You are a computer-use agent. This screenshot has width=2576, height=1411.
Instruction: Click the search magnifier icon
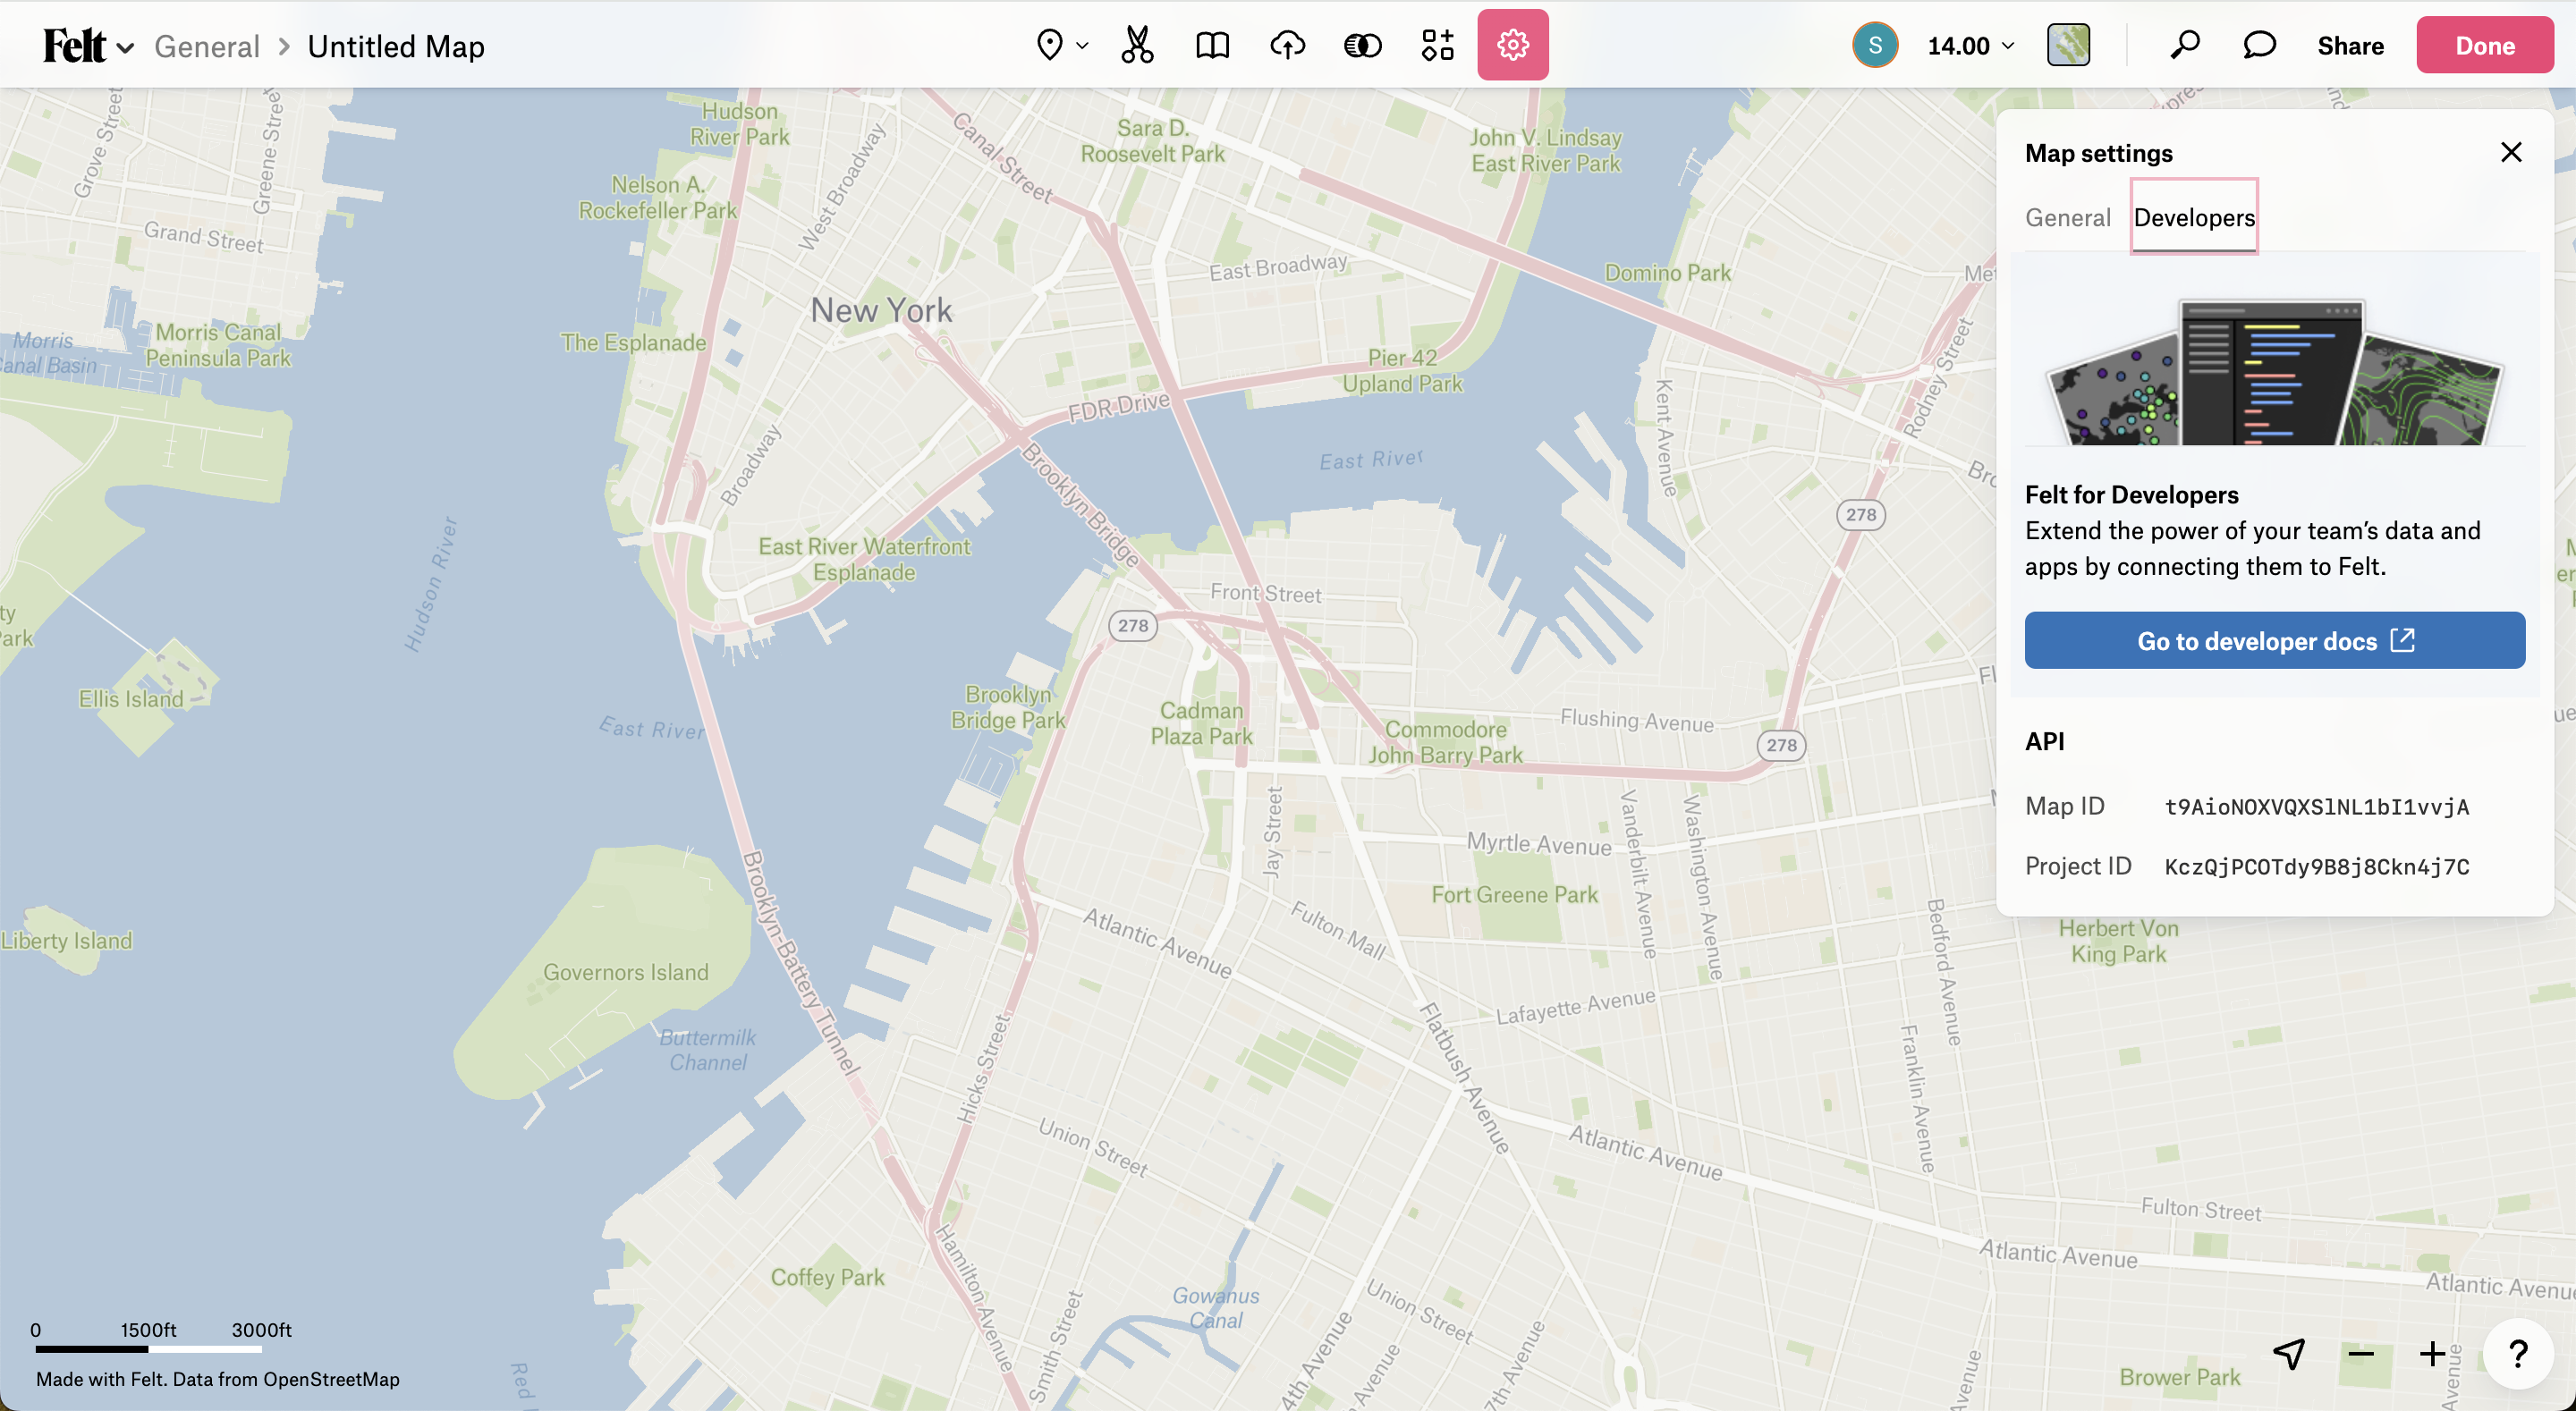[2184, 45]
